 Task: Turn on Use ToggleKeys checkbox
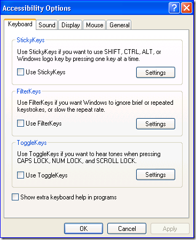[20, 175]
